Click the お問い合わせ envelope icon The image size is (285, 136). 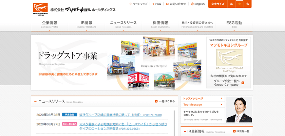168,4
